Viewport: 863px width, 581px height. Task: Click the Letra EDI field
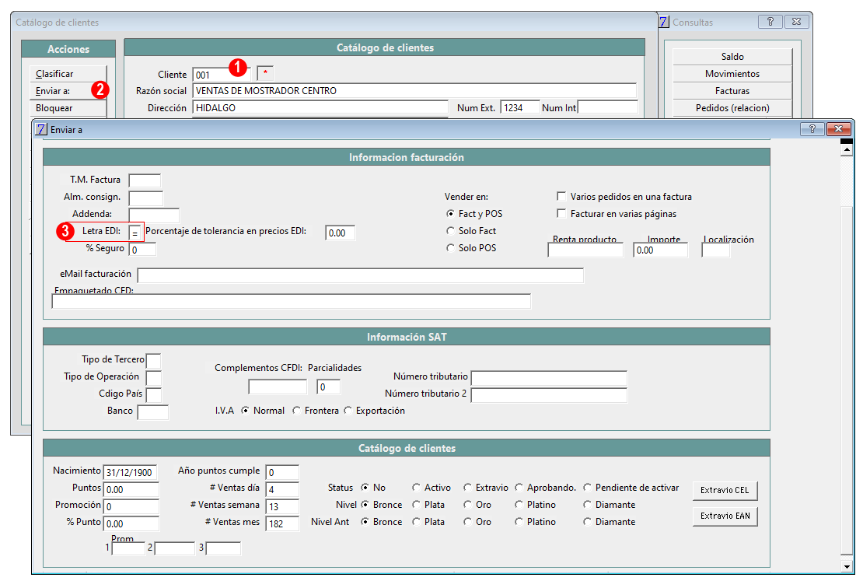click(x=135, y=233)
